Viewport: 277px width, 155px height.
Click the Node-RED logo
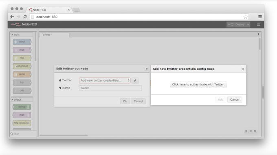[x=24, y=24]
